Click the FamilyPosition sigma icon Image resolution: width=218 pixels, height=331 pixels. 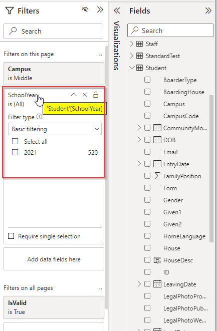(157, 176)
